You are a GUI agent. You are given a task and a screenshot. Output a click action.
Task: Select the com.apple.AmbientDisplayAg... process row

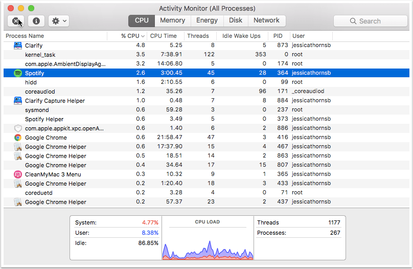[206, 64]
